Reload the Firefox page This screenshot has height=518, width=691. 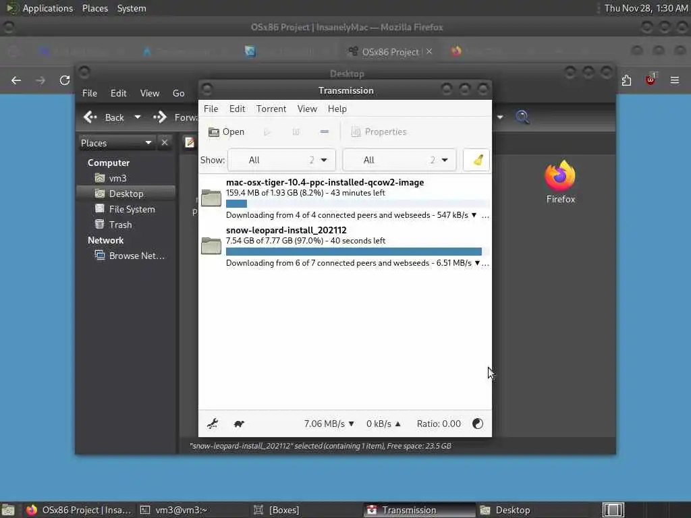point(65,80)
